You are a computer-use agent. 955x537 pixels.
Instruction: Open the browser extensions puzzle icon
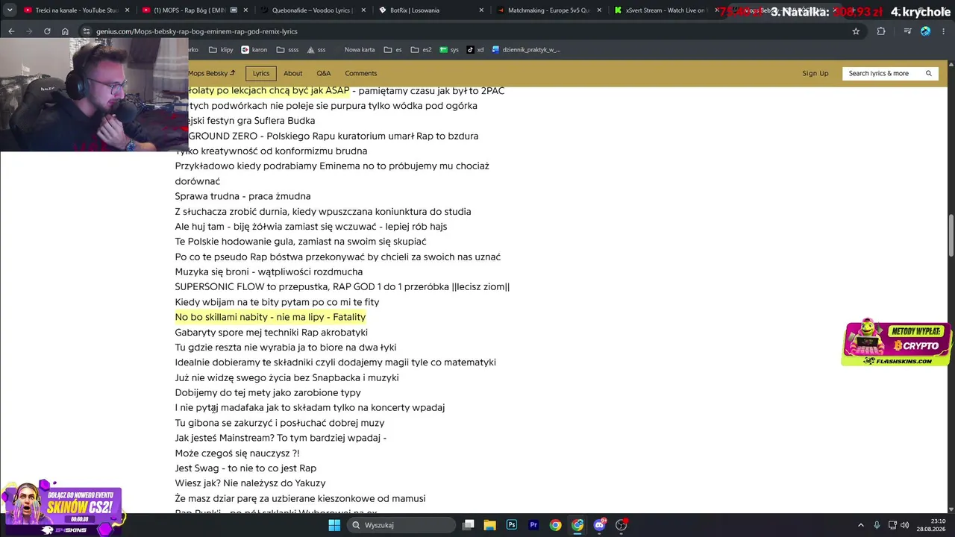tap(881, 31)
